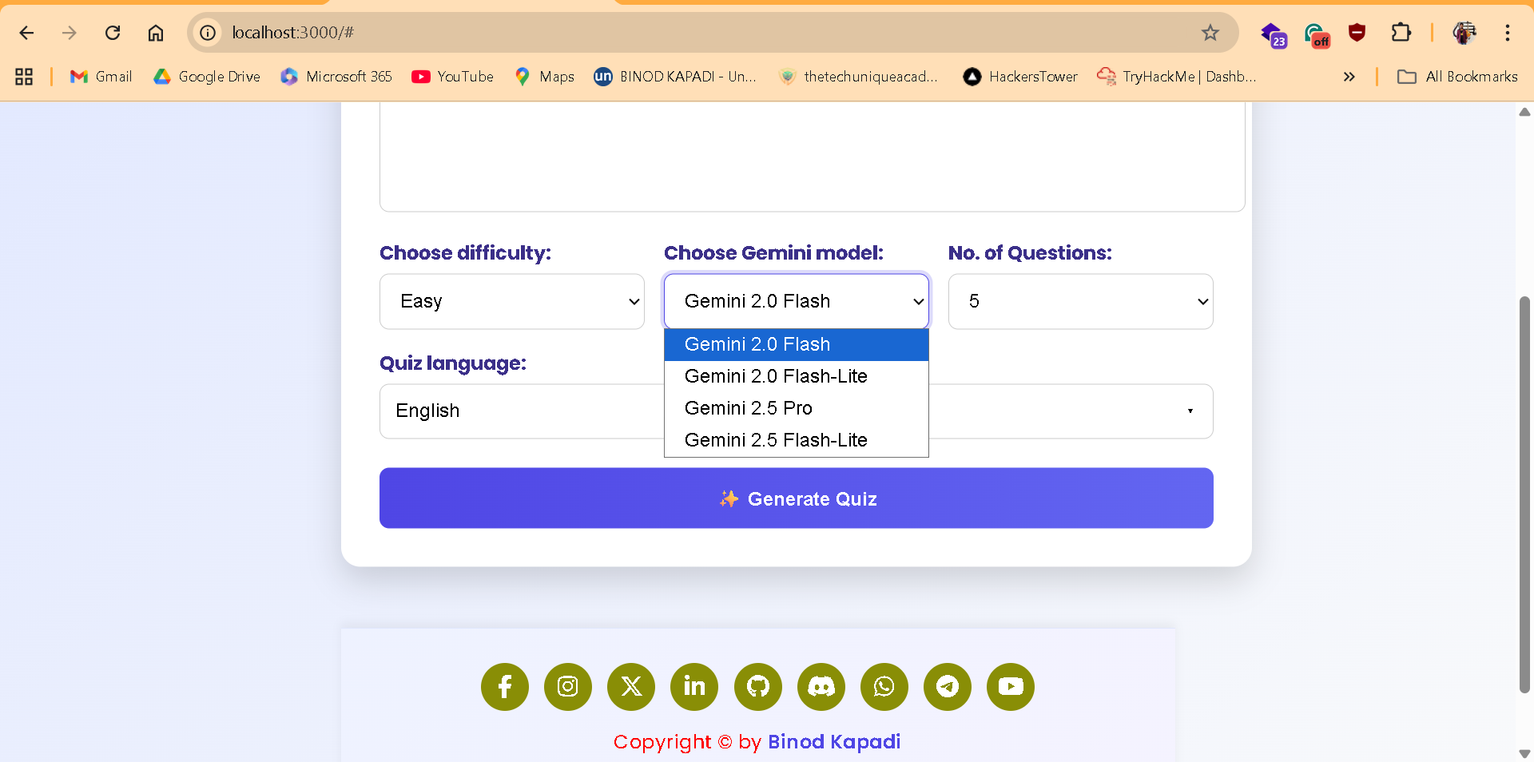This screenshot has height=762, width=1534.
Task: Reload the page
Action: 113,33
